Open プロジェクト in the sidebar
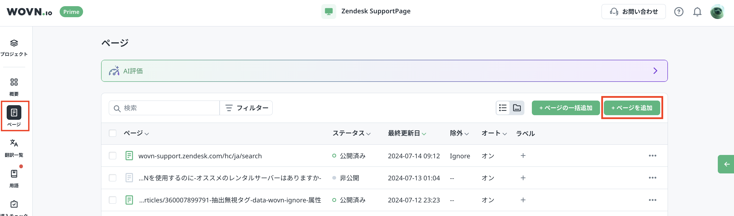734x216 pixels. pyautogui.click(x=14, y=48)
